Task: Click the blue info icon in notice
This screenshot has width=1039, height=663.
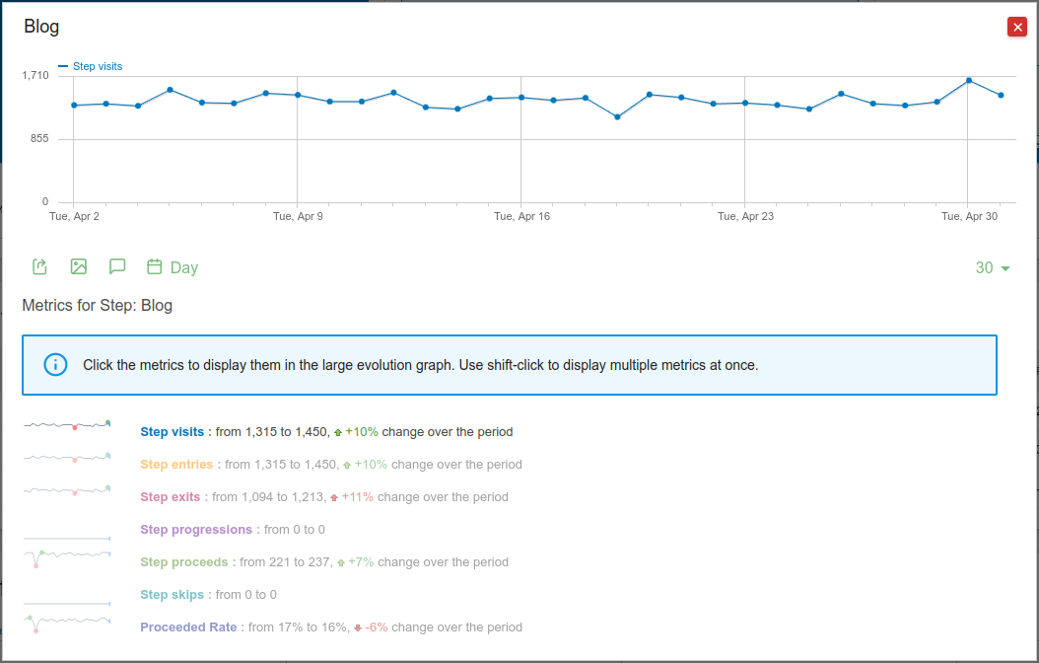Action: pyautogui.click(x=56, y=365)
